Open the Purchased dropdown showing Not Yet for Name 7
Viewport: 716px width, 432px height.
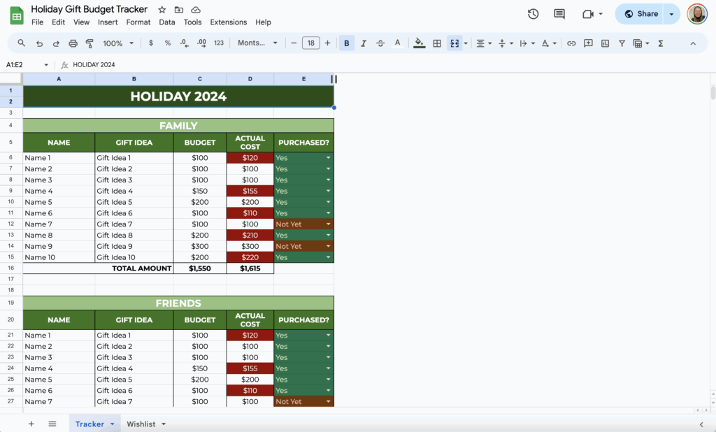(329, 224)
